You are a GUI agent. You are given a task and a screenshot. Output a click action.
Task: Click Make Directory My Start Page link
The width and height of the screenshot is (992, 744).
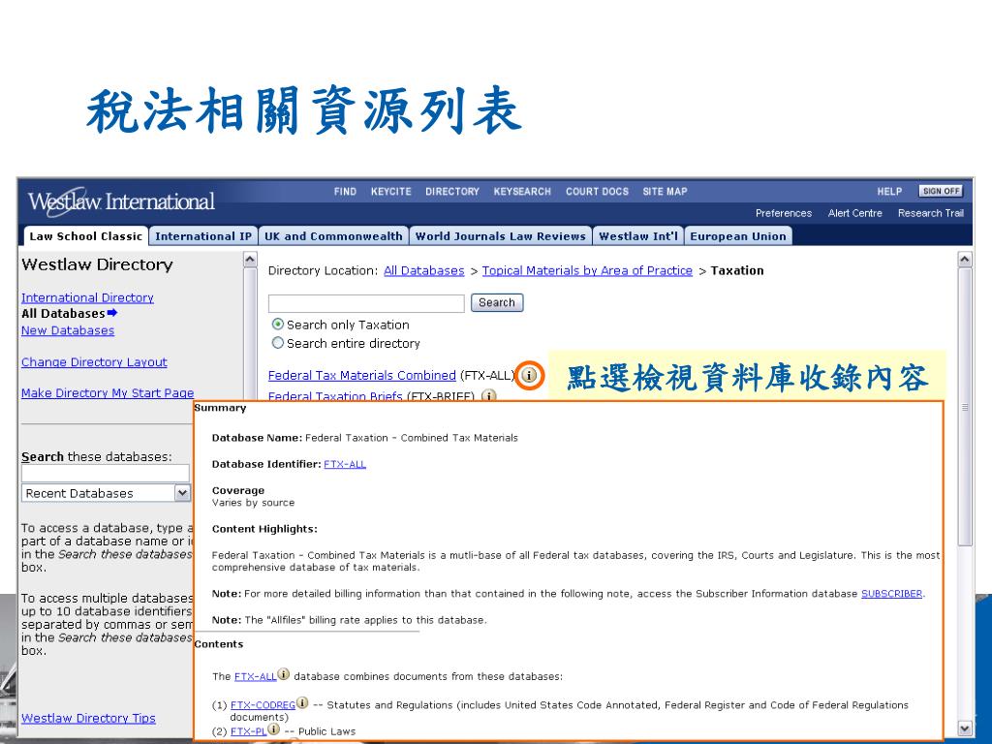click(x=108, y=393)
